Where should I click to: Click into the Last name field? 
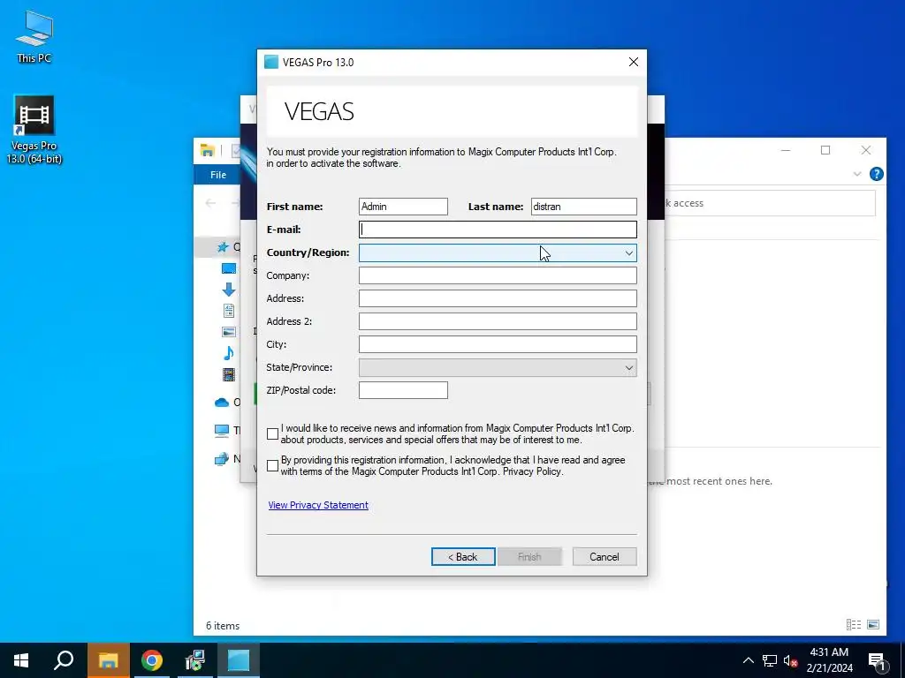click(583, 207)
